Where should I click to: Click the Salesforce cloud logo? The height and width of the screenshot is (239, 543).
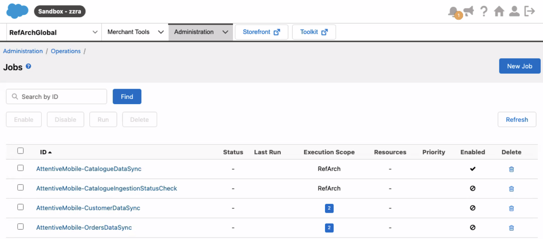pyautogui.click(x=17, y=11)
